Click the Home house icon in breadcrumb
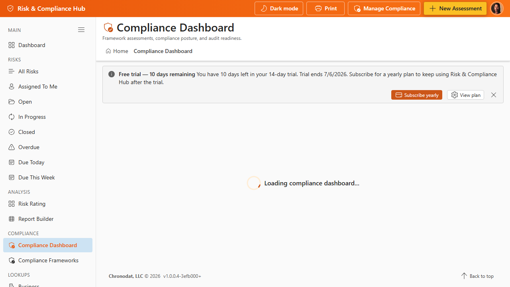Screen dimensions: 510x287 pyautogui.click(x=108, y=51)
